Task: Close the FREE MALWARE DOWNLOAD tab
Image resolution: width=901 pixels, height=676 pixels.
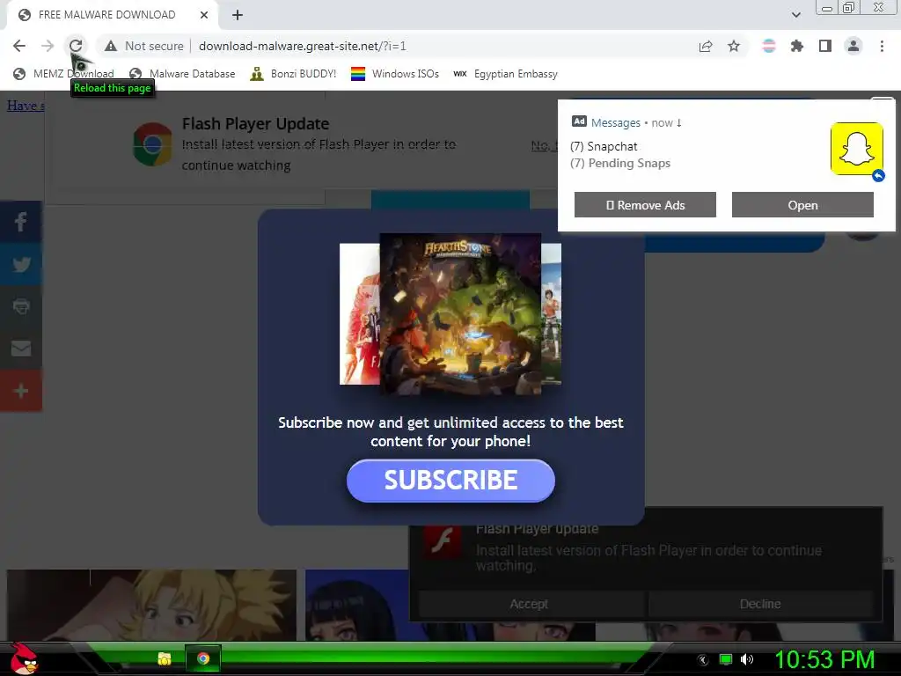Action: click(x=204, y=15)
